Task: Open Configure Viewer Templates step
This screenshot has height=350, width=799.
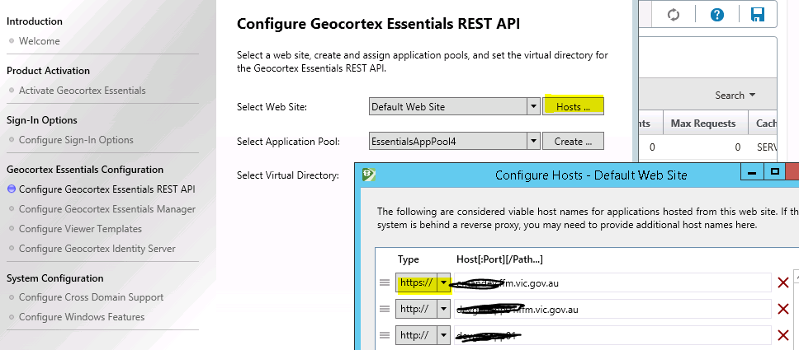Action: [x=80, y=229]
